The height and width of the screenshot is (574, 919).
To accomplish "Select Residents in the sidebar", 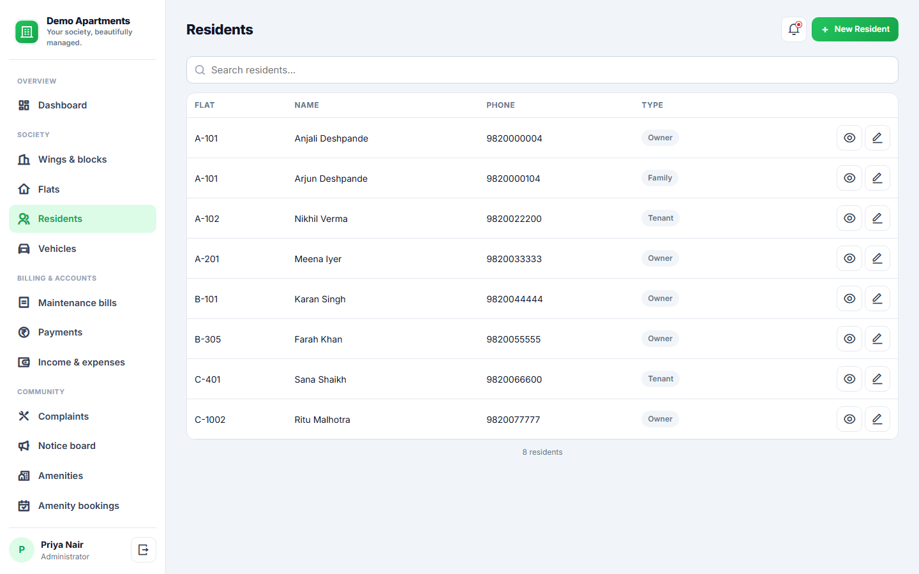I will tap(82, 219).
